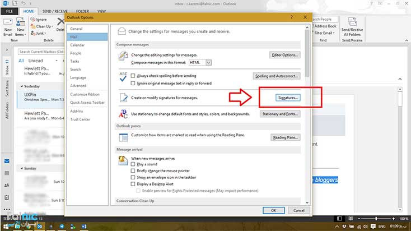Open the Windows Start button
This screenshot has width=411, height=231.
[6, 225]
